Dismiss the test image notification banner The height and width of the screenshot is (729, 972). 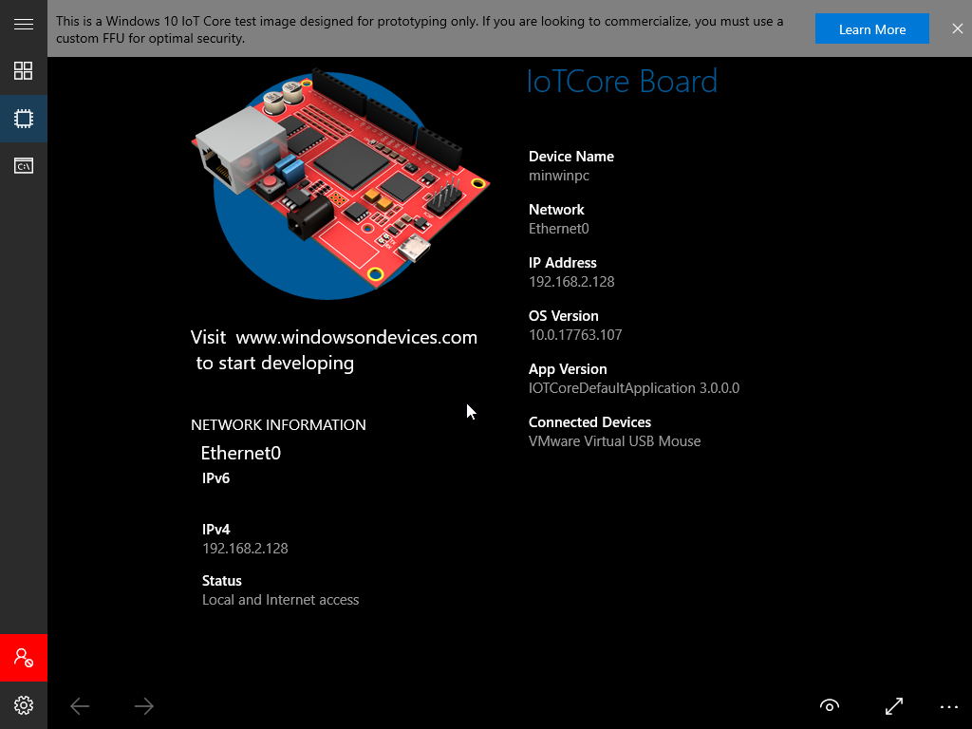(x=957, y=29)
